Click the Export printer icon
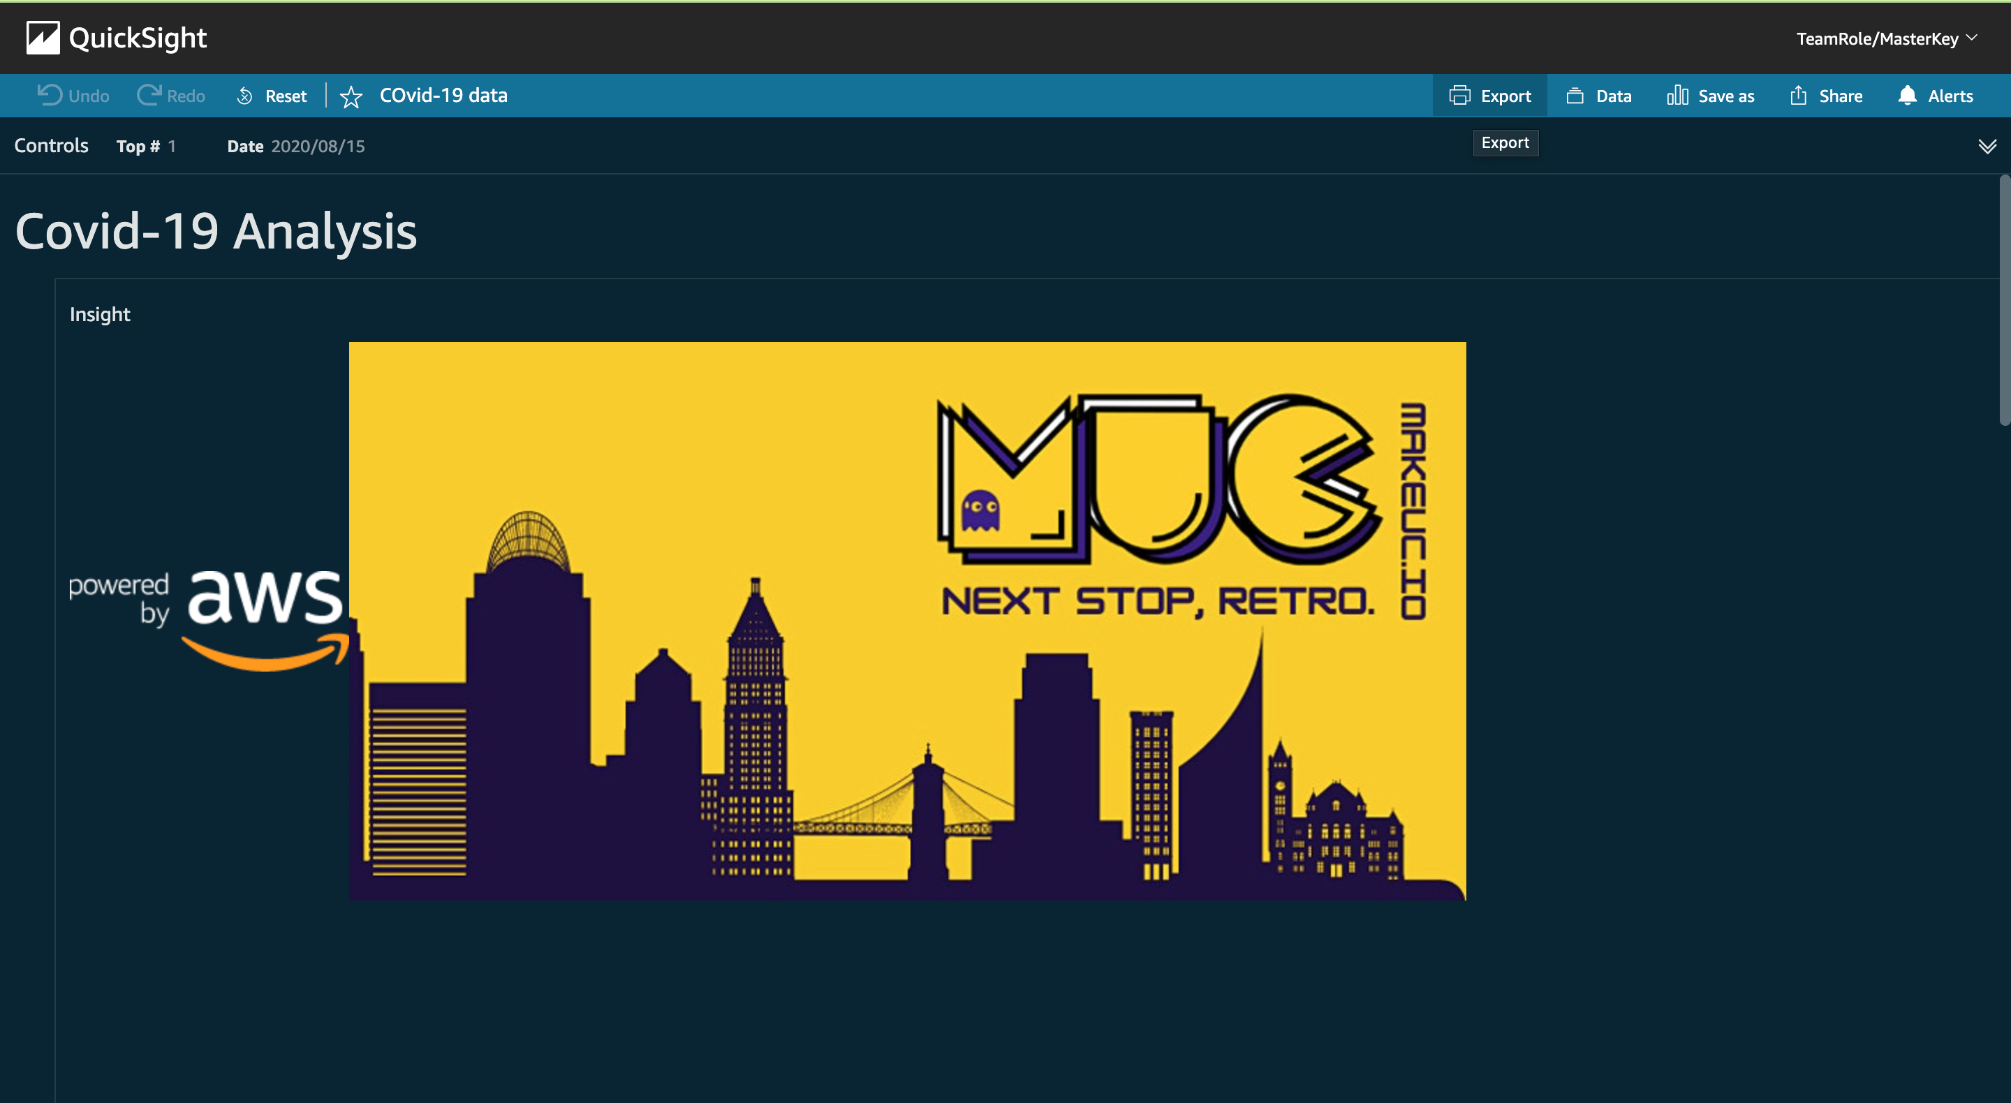2011x1103 pixels. click(1459, 96)
